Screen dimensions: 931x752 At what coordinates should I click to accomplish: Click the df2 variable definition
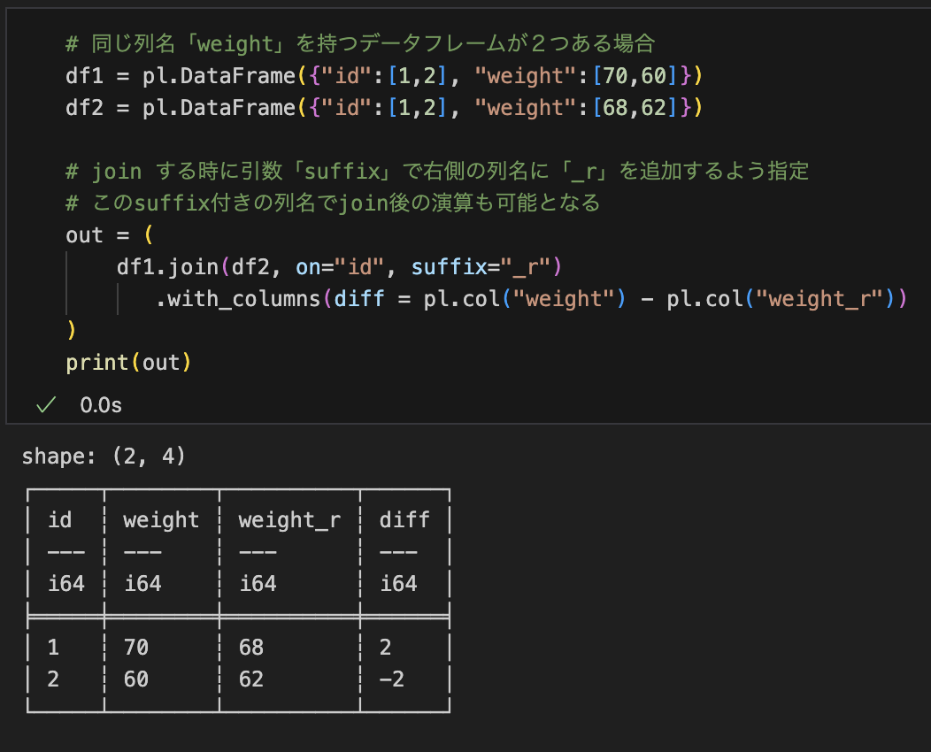point(81,108)
